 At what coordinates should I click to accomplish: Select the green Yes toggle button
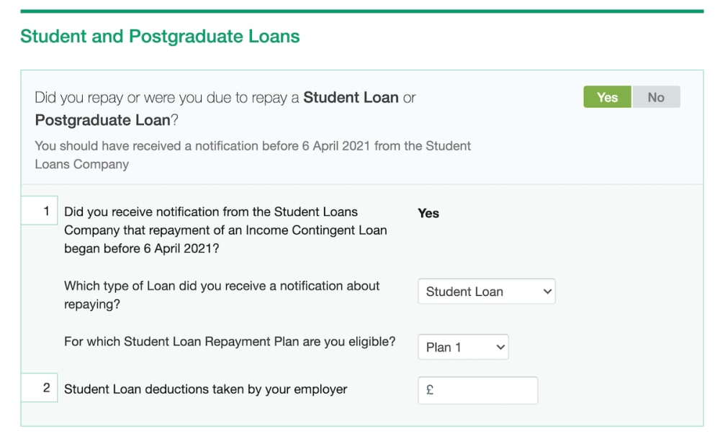pos(607,97)
